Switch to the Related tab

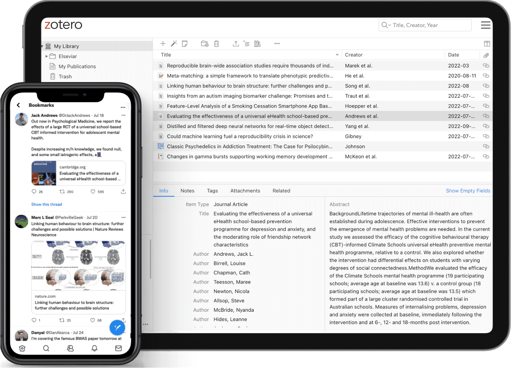[281, 191]
